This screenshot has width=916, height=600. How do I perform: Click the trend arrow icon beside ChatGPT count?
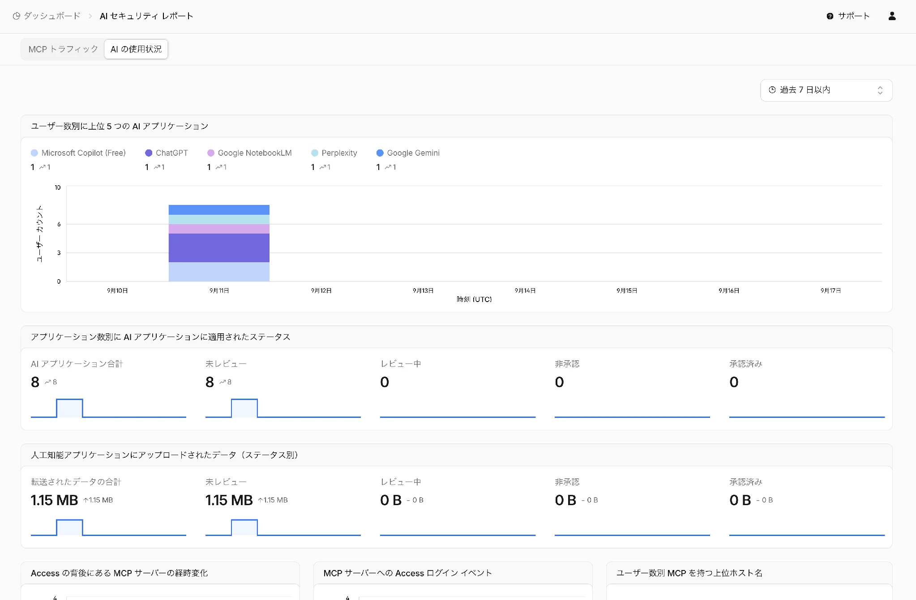click(157, 167)
